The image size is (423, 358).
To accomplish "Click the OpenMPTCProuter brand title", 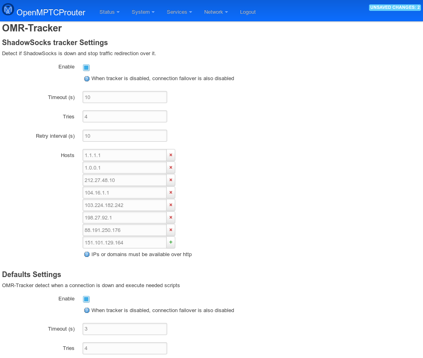I will click(x=51, y=12).
